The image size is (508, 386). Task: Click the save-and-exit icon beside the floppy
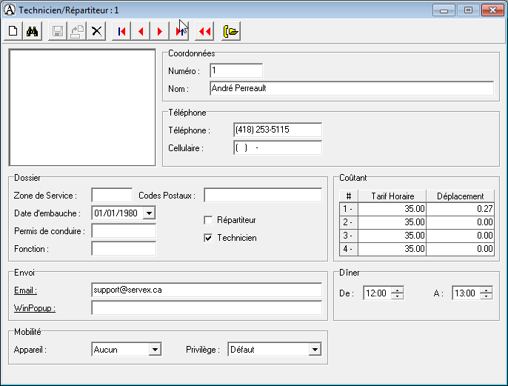(77, 31)
